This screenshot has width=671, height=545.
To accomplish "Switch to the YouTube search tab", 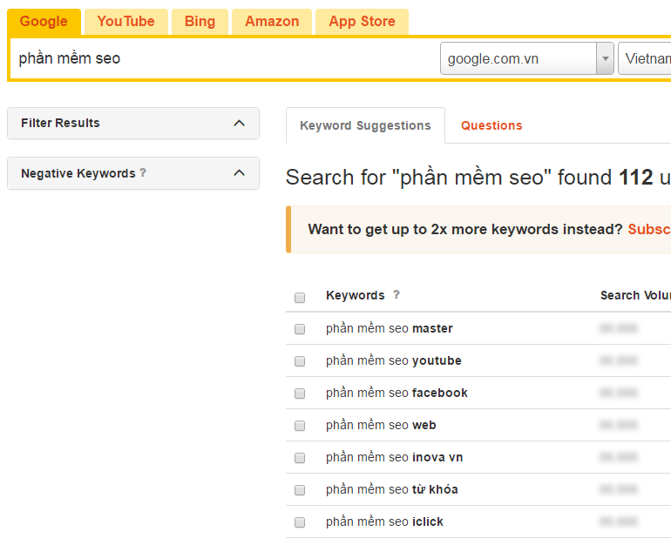I will tap(125, 22).
